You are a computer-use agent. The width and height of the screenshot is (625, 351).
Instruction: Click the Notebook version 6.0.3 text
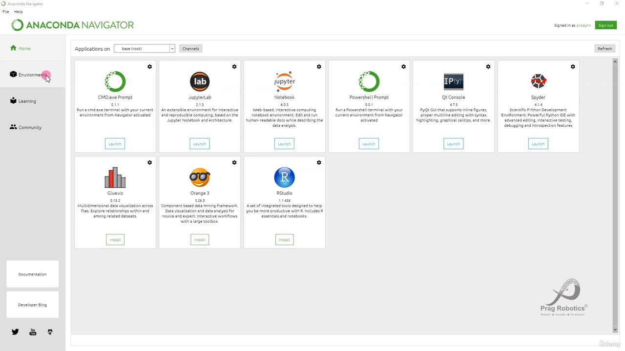(x=284, y=105)
